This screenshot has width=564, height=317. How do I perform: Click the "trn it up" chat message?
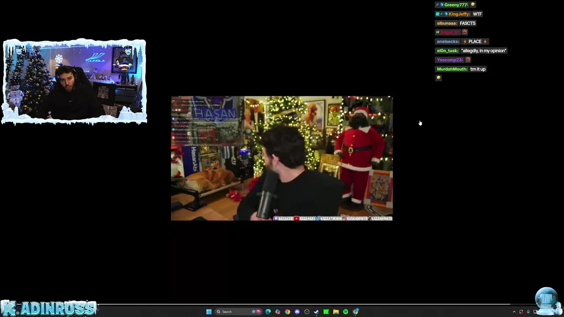pyautogui.click(x=478, y=69)
